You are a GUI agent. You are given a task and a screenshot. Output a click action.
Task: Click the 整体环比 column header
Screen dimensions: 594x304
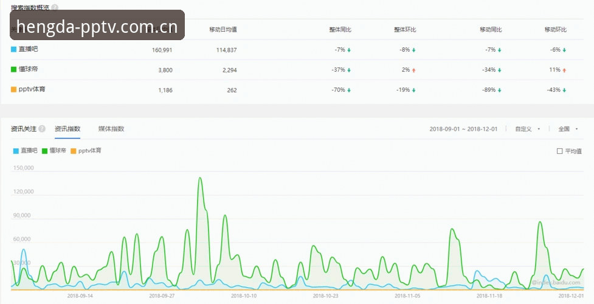405,30
